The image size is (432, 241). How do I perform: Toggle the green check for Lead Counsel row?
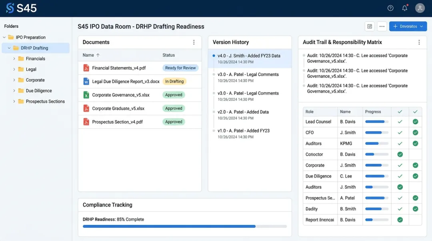click(415, 121)
